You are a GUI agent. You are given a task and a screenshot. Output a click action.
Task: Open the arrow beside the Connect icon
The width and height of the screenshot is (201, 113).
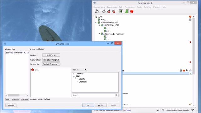tap(100, 11)
